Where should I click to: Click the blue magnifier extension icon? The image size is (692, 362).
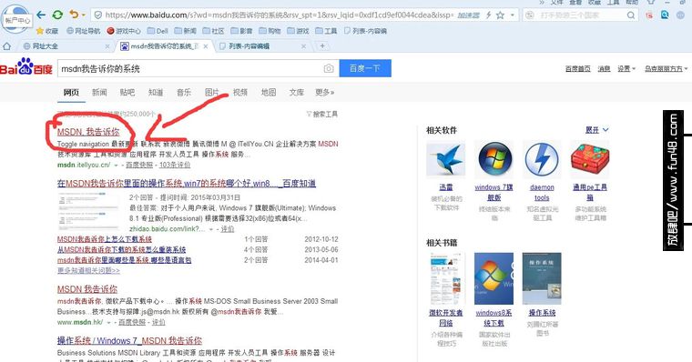665,15
